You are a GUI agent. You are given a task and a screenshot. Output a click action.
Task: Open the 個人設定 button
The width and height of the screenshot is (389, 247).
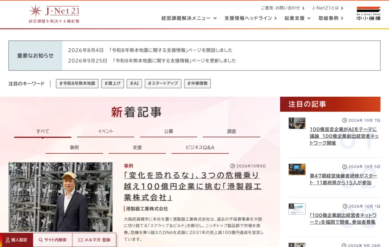pyautogui.click(x=16, y=240)
